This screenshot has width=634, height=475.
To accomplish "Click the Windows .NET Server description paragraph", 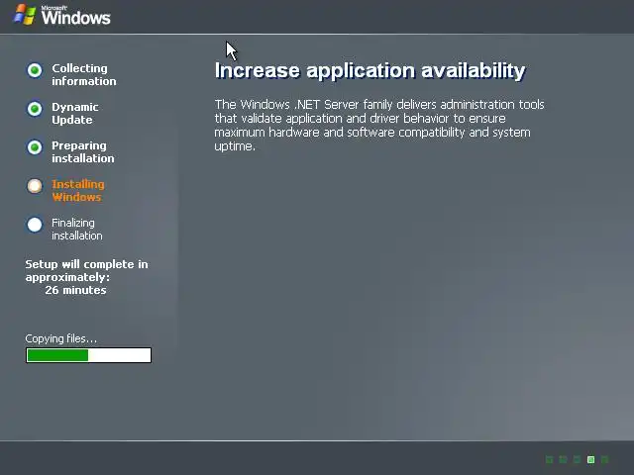I will coord(379,126).
